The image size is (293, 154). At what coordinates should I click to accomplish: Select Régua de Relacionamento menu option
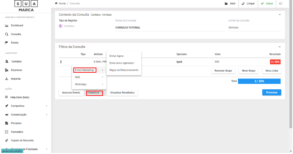pyautogui.click(x=124, y=70)
